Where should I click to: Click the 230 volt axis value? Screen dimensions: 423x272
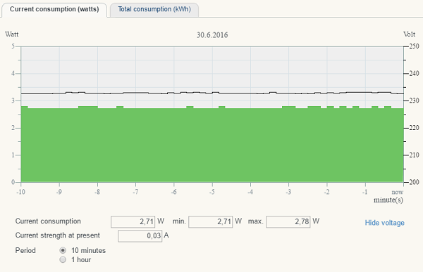coord(414,101)
